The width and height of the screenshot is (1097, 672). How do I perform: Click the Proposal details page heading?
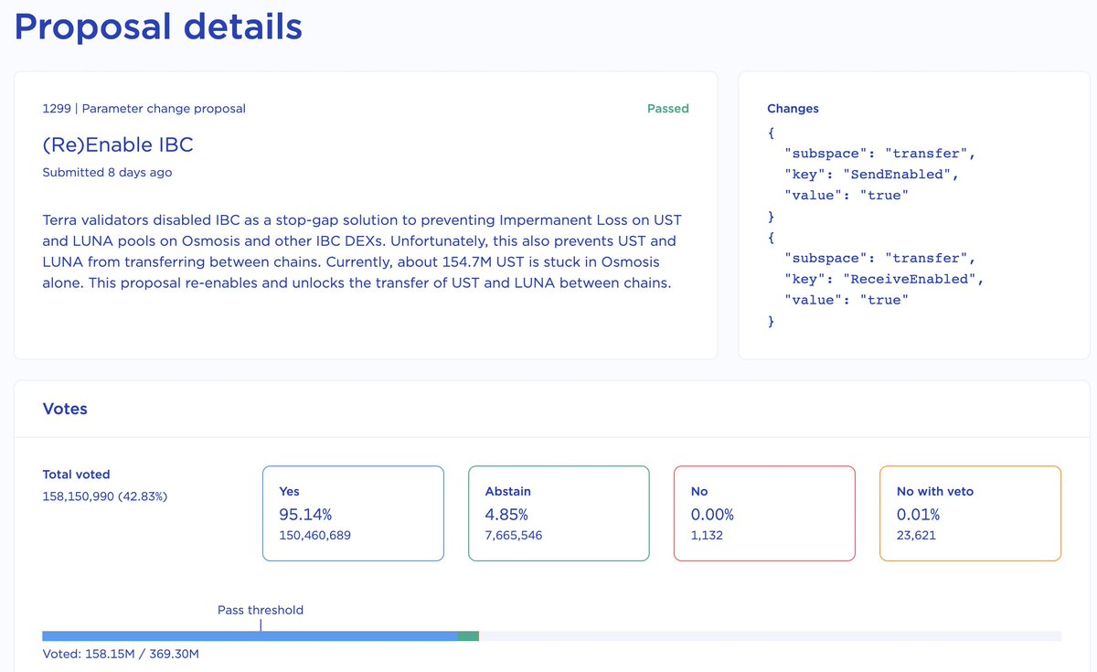[x=158, y=27]
